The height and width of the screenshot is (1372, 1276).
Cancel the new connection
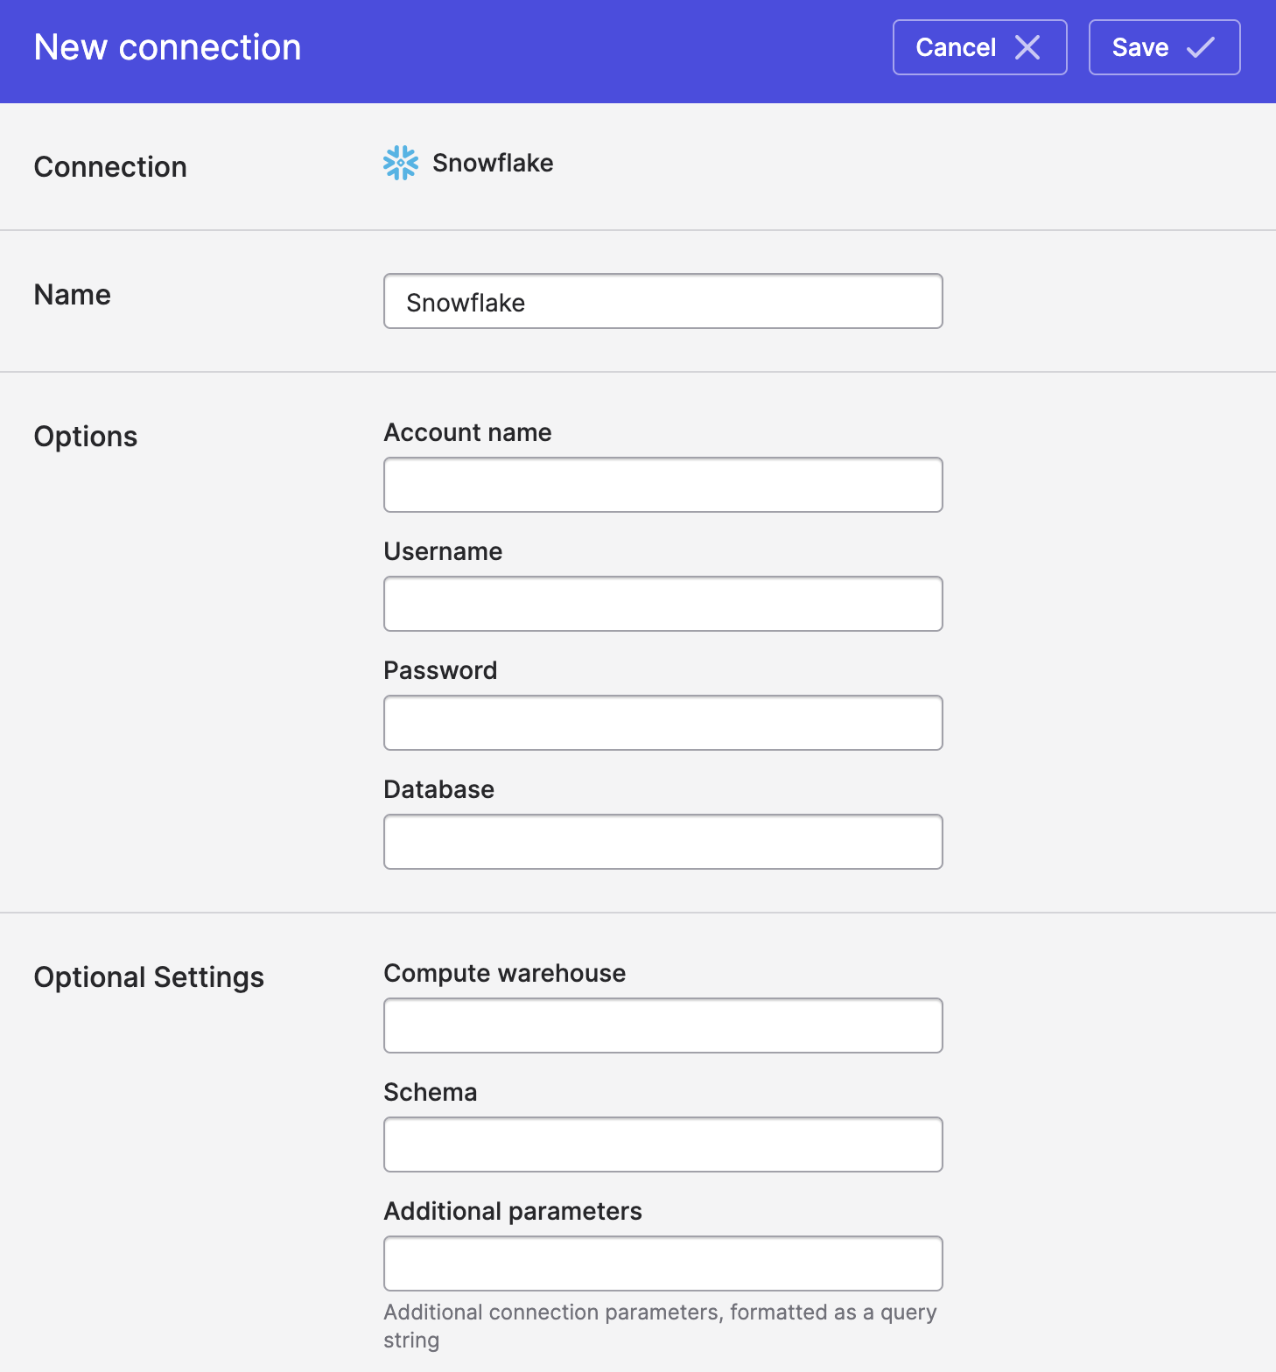980,47
